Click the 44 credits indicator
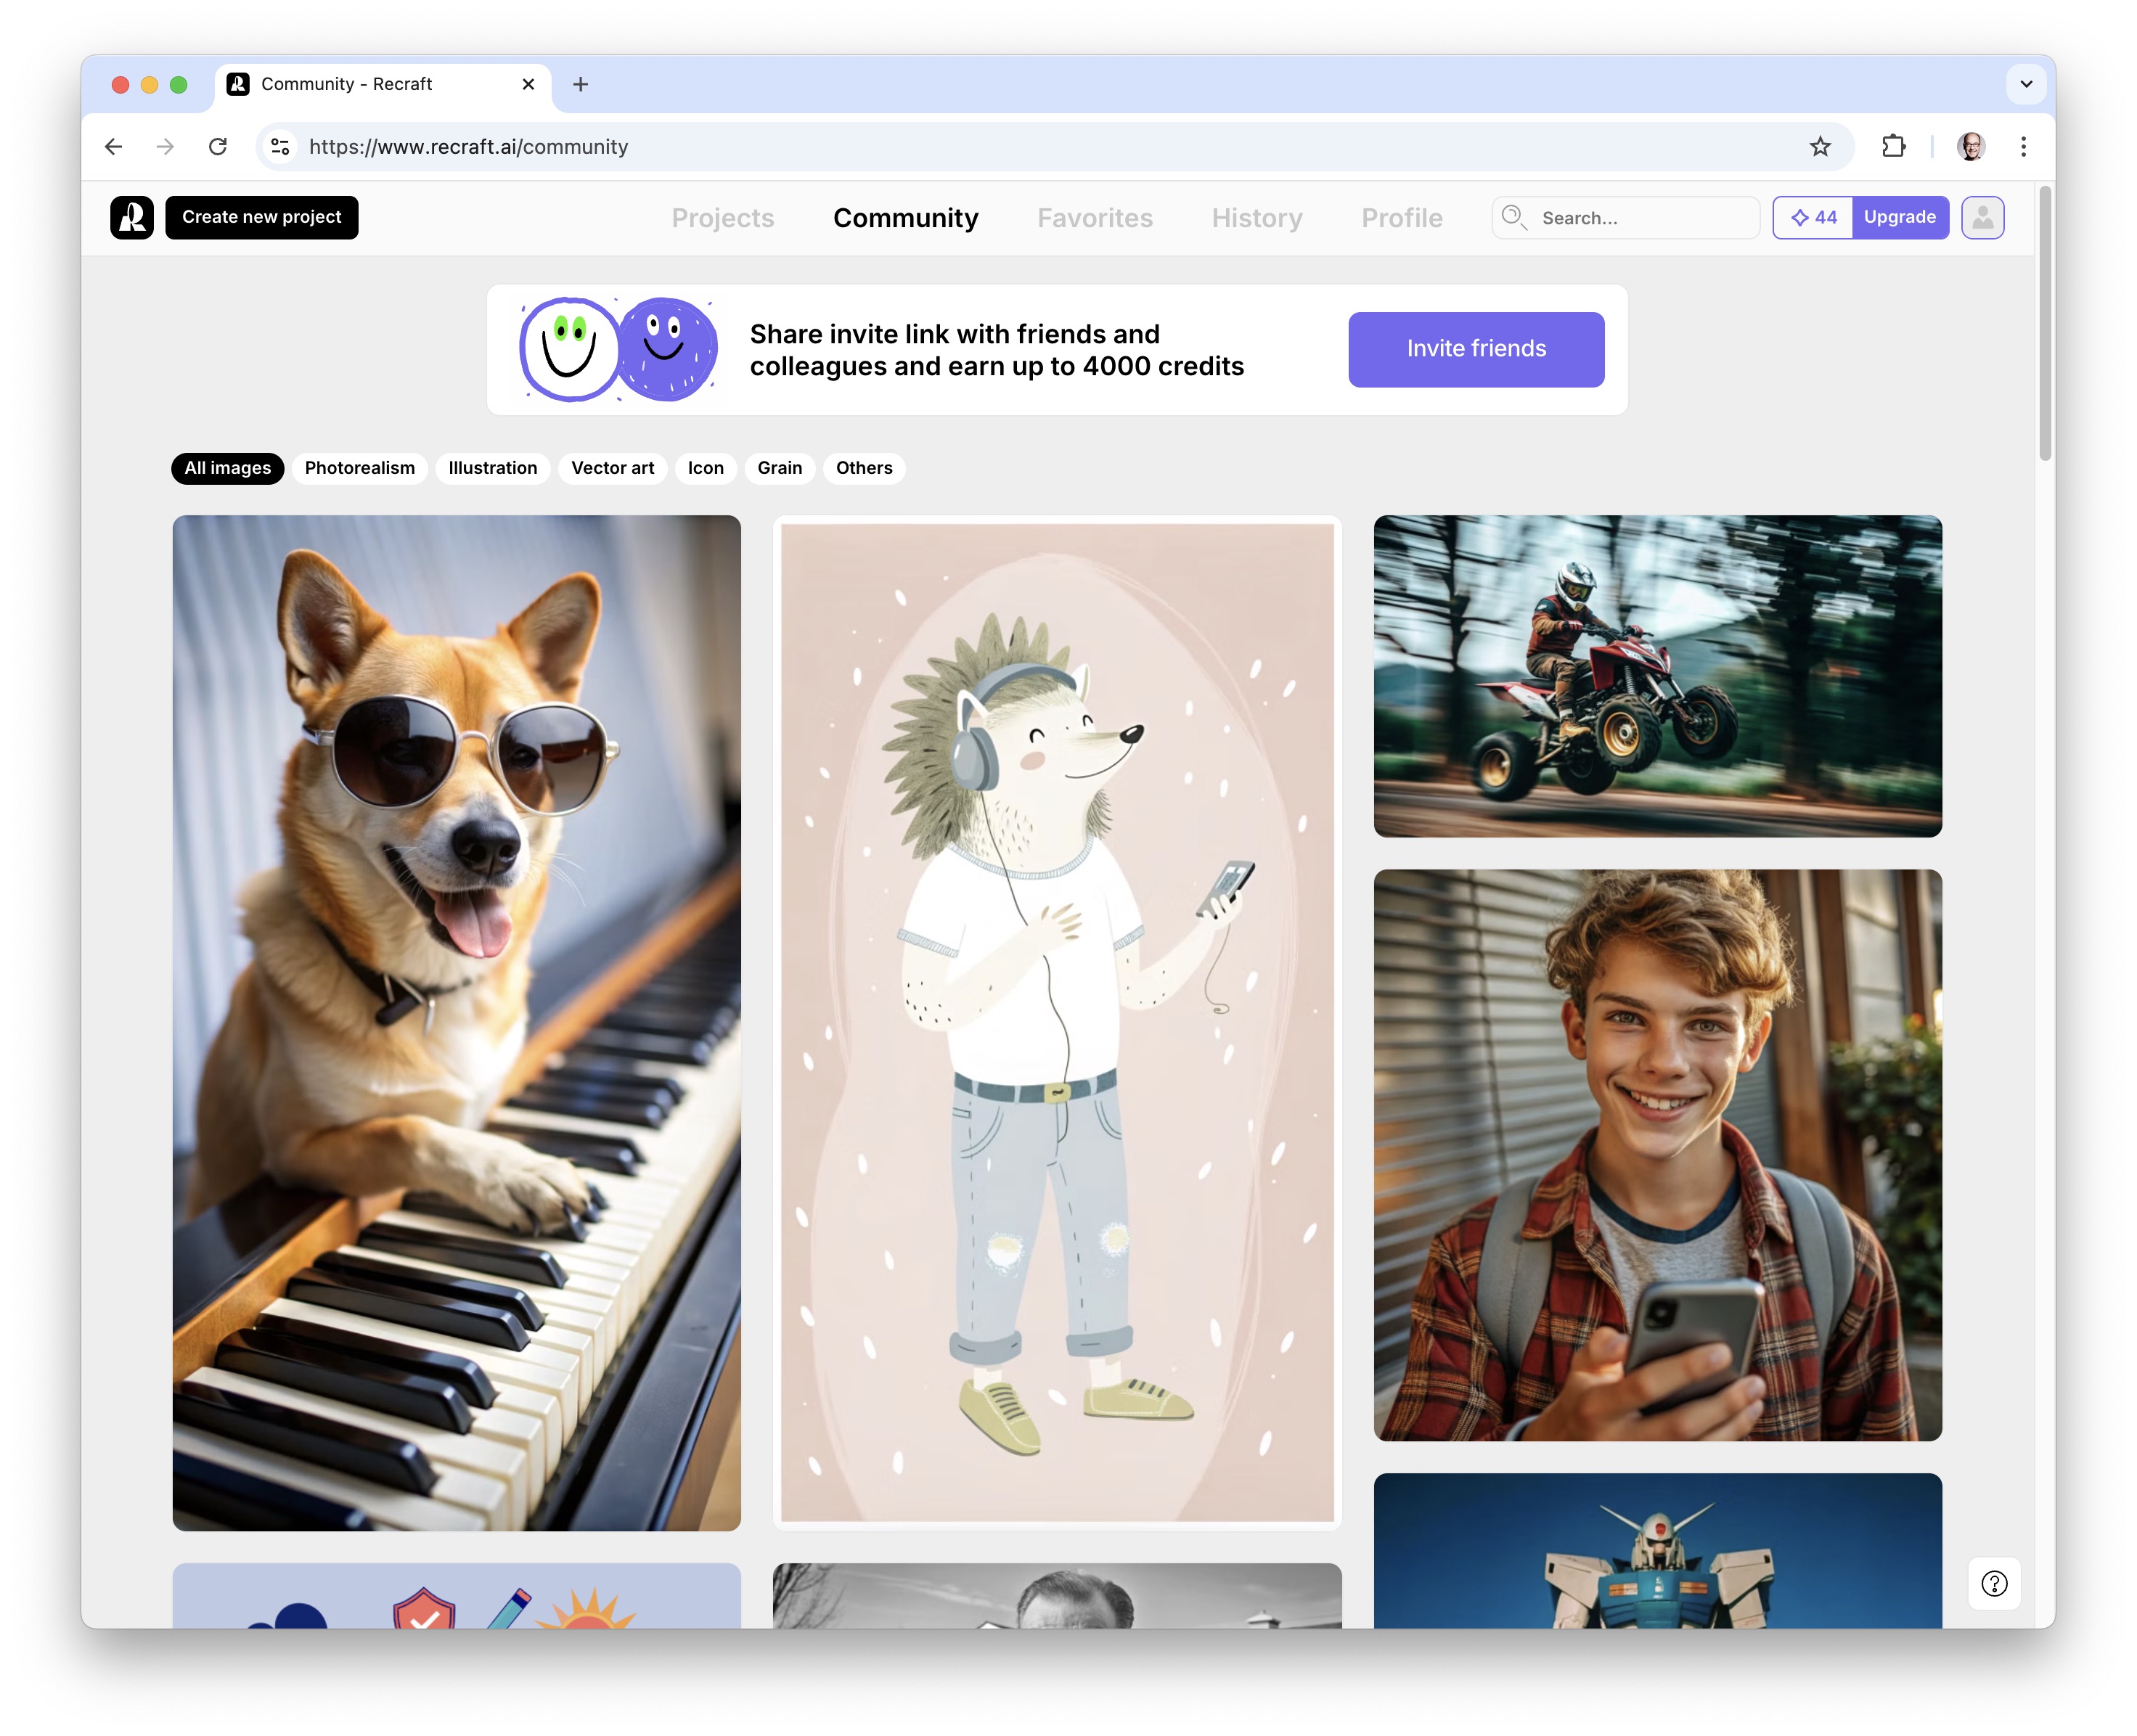2137x1736 pixels. (x=1813, y=217)
